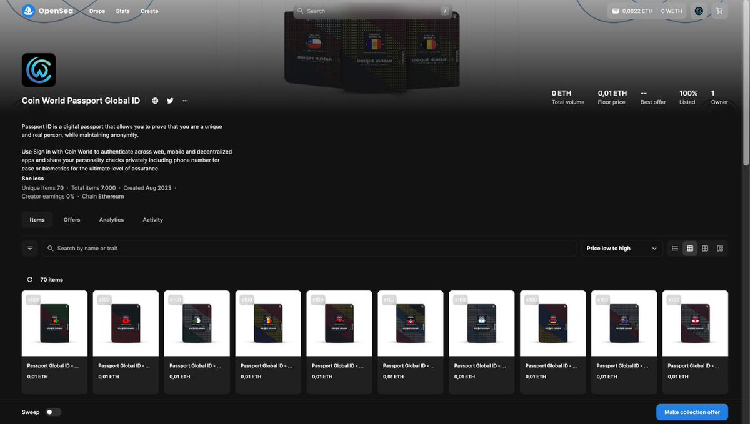
Task: Switch to the Analytics tab
Action: (x=111, y=220)
